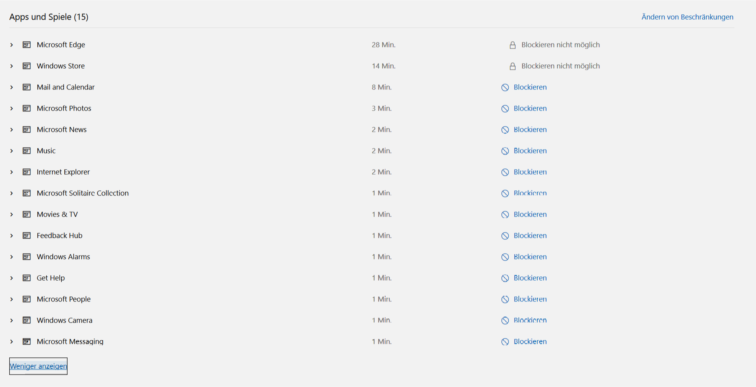Open Ändern von Beschränkungen link
Screen dimensions: 756x387
pyautogui.click(x=687, y=17)
